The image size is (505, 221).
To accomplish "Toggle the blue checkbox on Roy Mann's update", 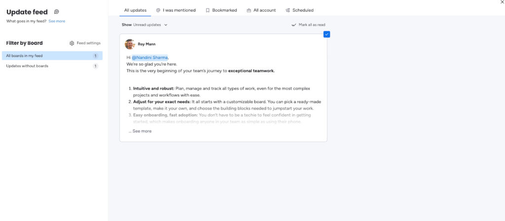I will (x=326, y=34).
